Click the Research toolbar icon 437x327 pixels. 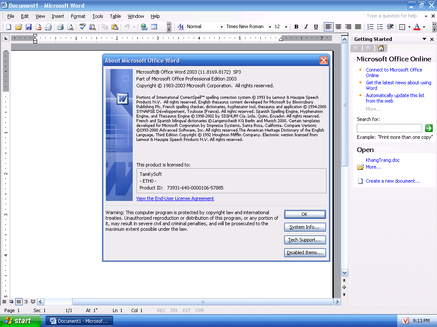93,27
